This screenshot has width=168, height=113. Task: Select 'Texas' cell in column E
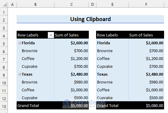112,74
